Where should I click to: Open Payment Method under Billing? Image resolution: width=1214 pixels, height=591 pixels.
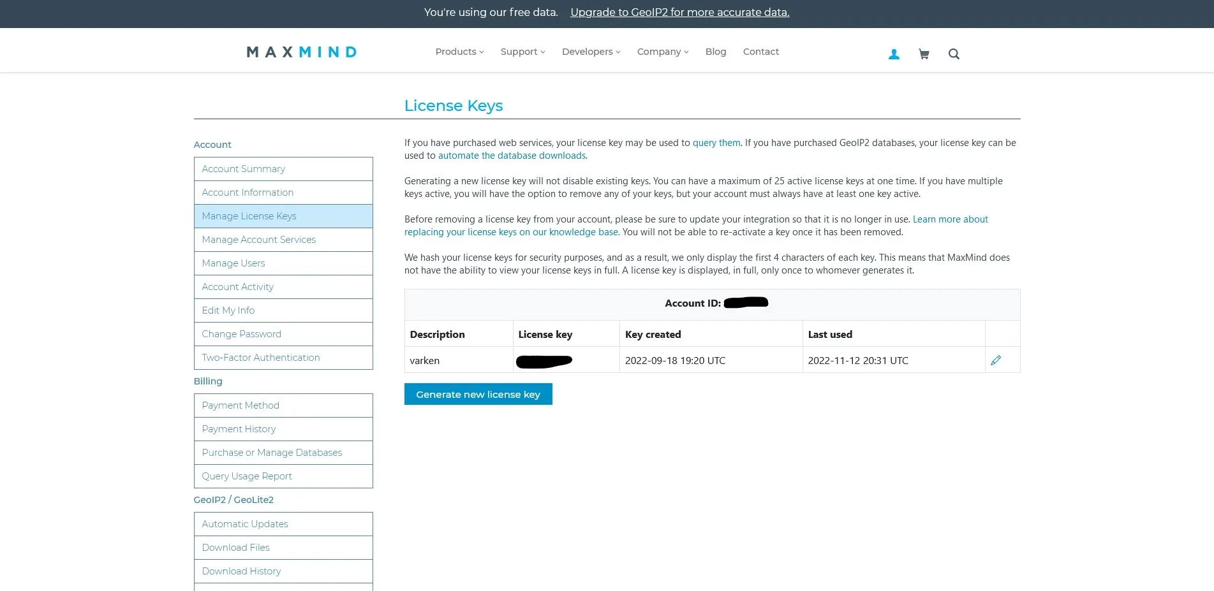[240, 405]
